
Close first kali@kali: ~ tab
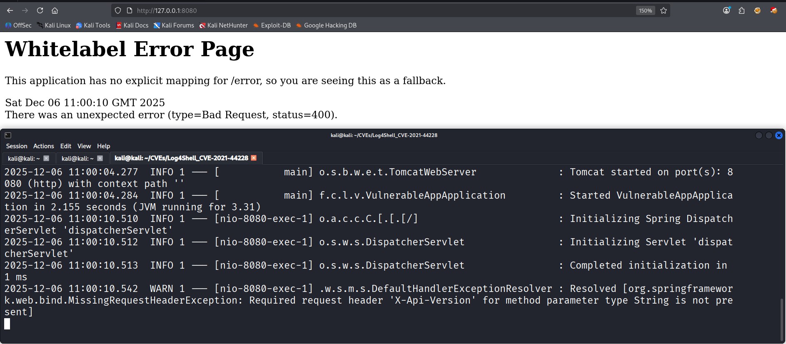pos(46,158)
